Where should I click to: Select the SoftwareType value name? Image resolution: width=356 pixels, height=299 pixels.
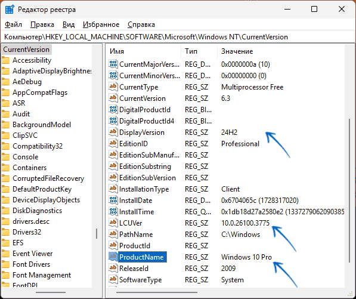pyautogui.click(x=140, y=280)
